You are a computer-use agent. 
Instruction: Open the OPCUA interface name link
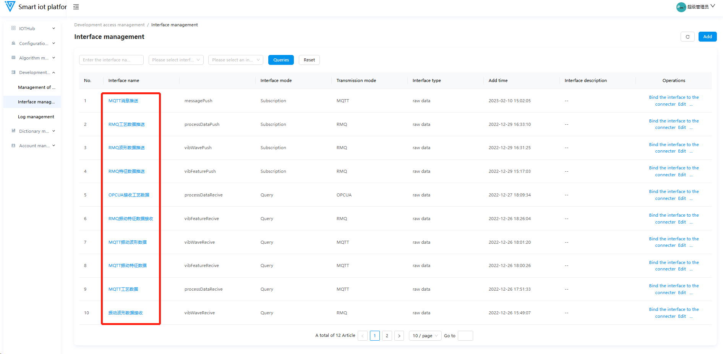click(x=129, y=195)
